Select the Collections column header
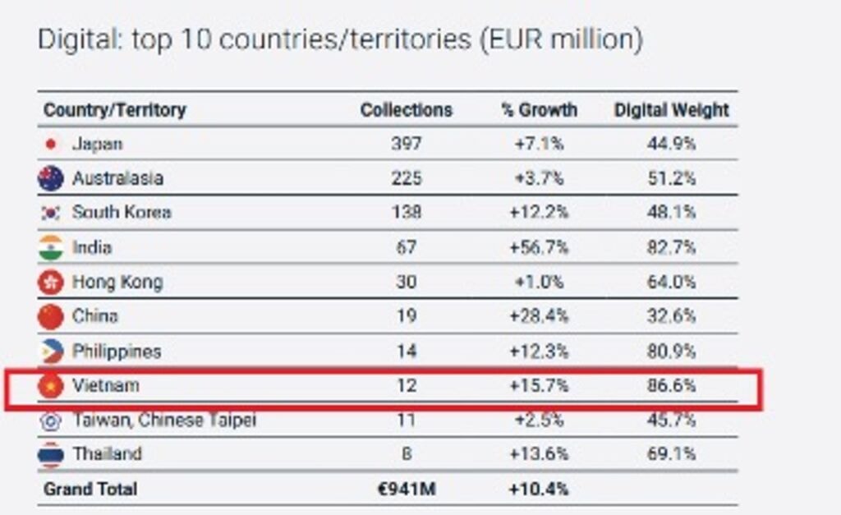The height and width of the screenshot is (515, 841). pyautogui.click(x=406, y=110)
